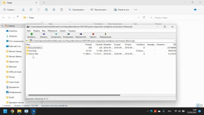Select the Theme files folder

[33, 54]
